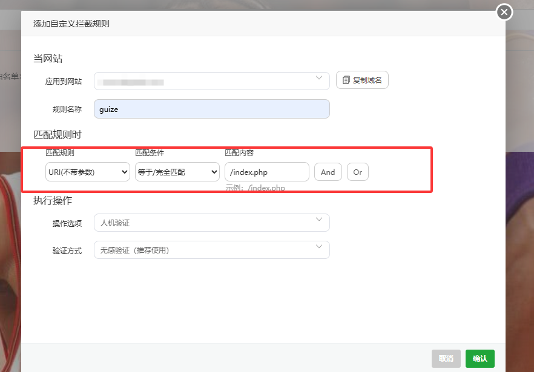The height and width of the screenshot is (372, 534).
Task: Open the 应用到网站 website dropdown
Action: (212, 79)
